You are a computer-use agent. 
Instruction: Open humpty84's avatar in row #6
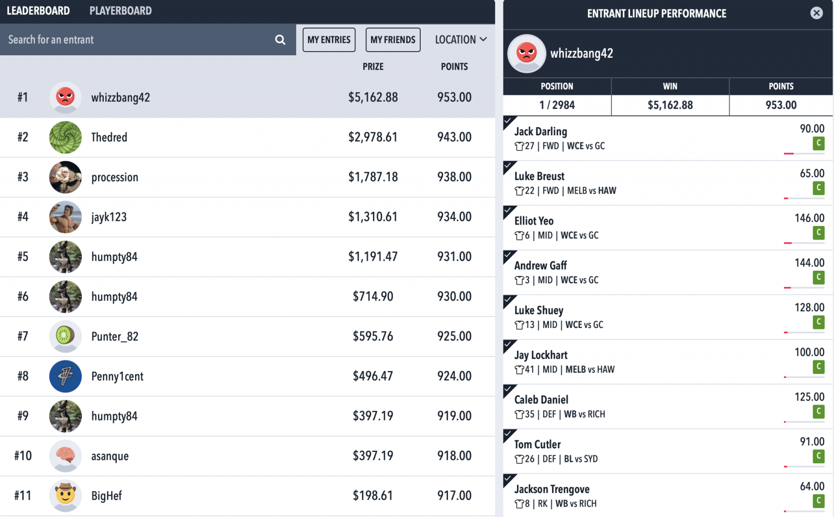coord(65,297)
